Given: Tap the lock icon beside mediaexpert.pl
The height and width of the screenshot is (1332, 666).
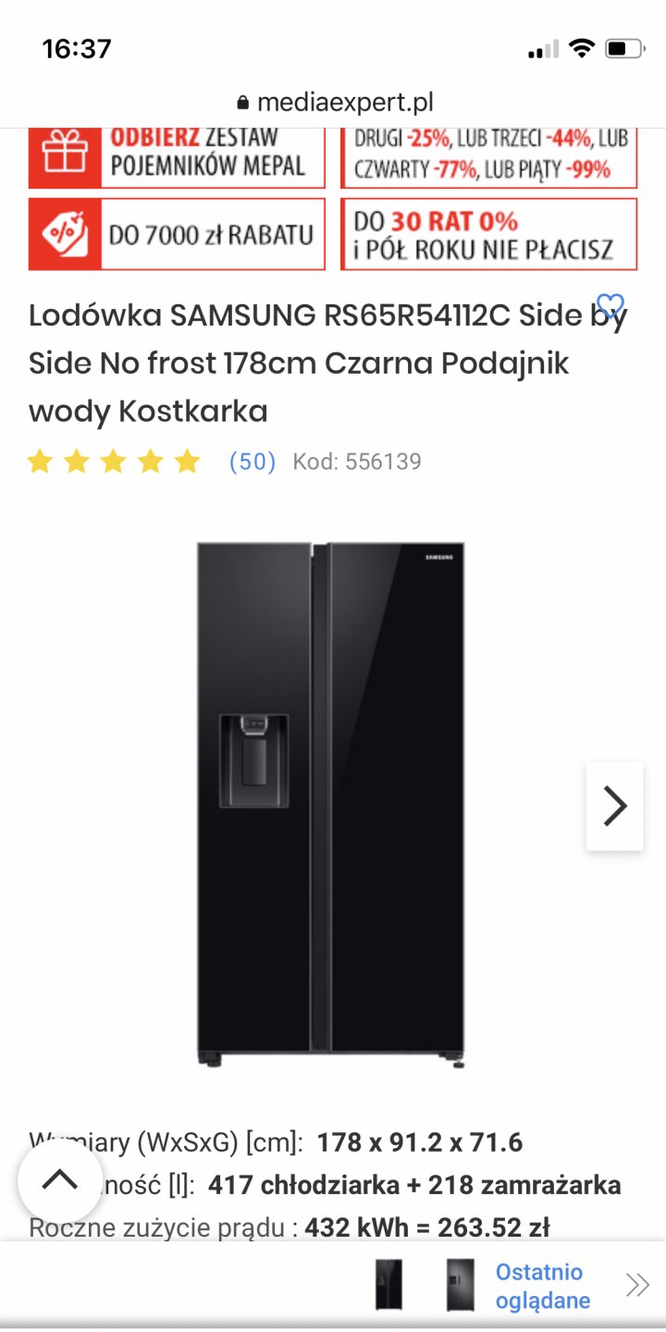Looking at the screenshot, I should point(243,103).
